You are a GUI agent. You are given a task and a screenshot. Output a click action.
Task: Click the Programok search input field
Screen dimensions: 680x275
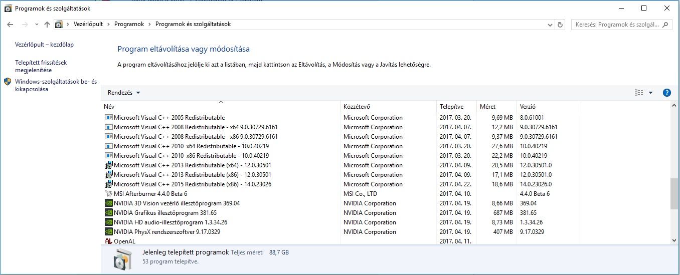[617, 25]
